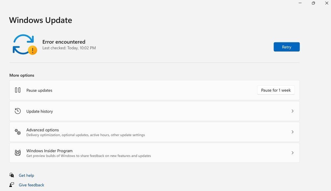The image size is (331, 191).
Task: Click the Update history clock icon
Action: click(x=18, y=111)
